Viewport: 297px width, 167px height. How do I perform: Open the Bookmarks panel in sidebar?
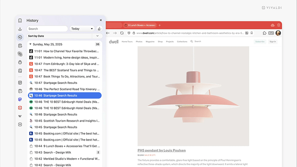click(x=20, y=21)
